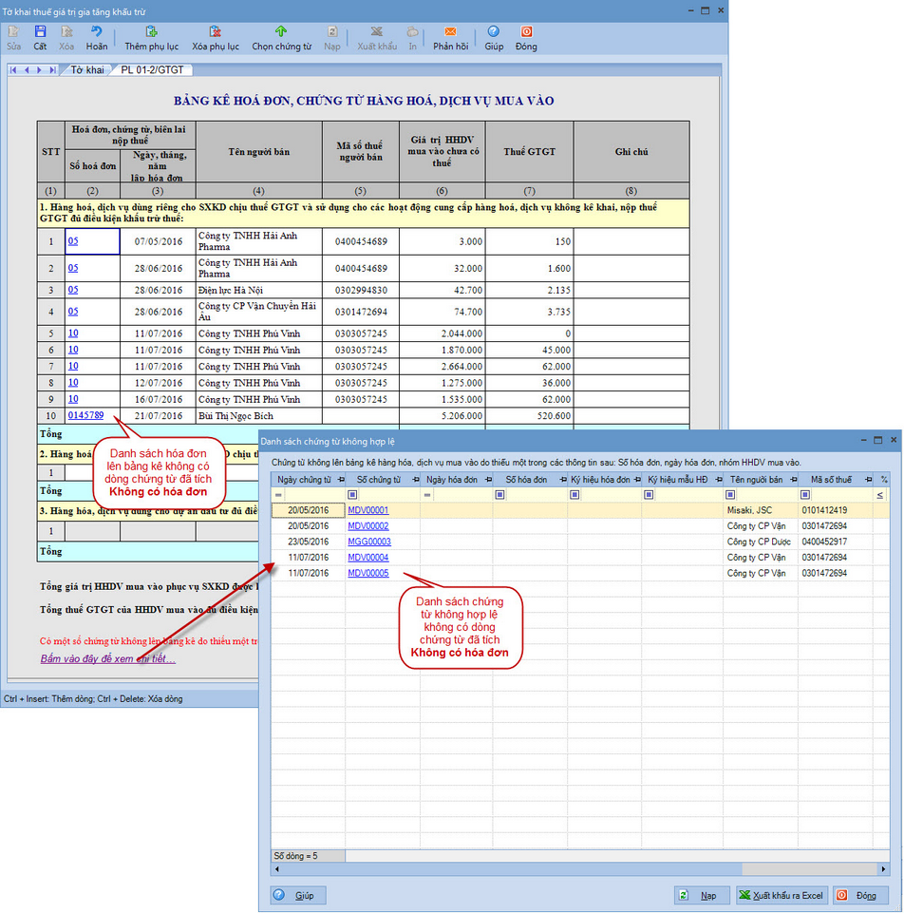The width and height of the screenshot is (904, 913).
Task: Click the scroll left arrow in dialog
Action: click(x=277, y=869)
